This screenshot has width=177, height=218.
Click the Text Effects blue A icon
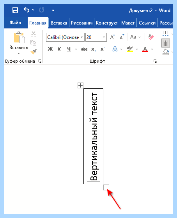(x=115, y=49)
